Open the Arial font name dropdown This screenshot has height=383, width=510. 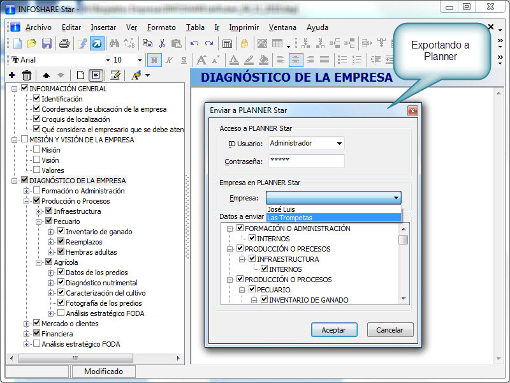click(108, 60)
